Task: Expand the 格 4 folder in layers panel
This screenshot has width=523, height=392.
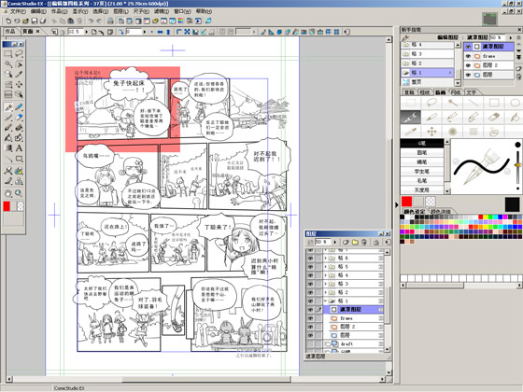Action: coord(326,275)
